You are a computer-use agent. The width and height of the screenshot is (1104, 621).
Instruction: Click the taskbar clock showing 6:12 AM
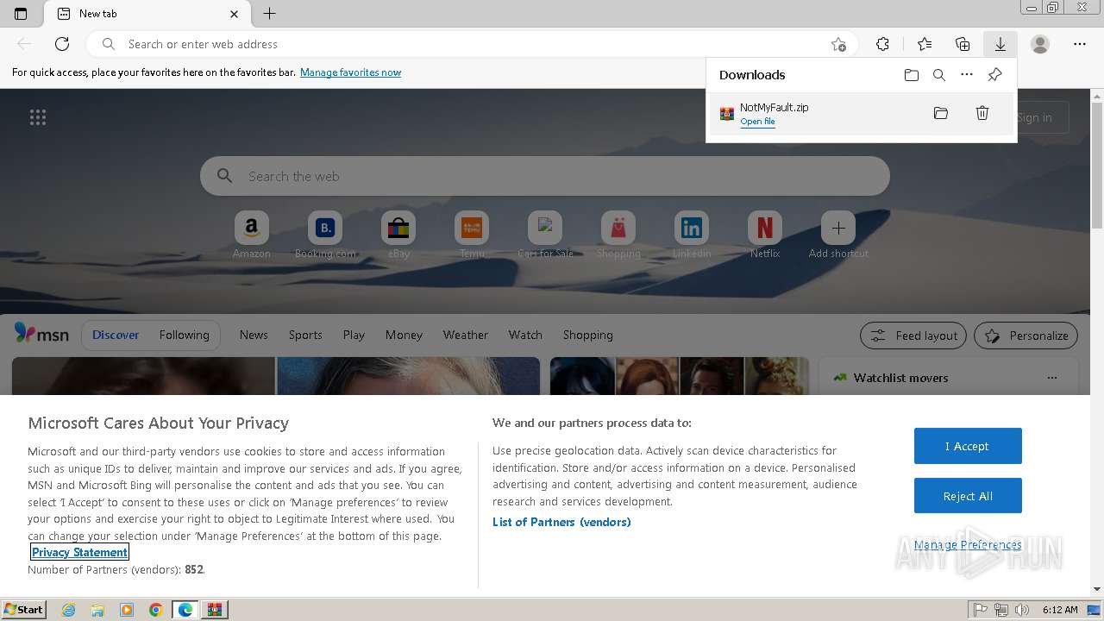(x=1059, y=610)
